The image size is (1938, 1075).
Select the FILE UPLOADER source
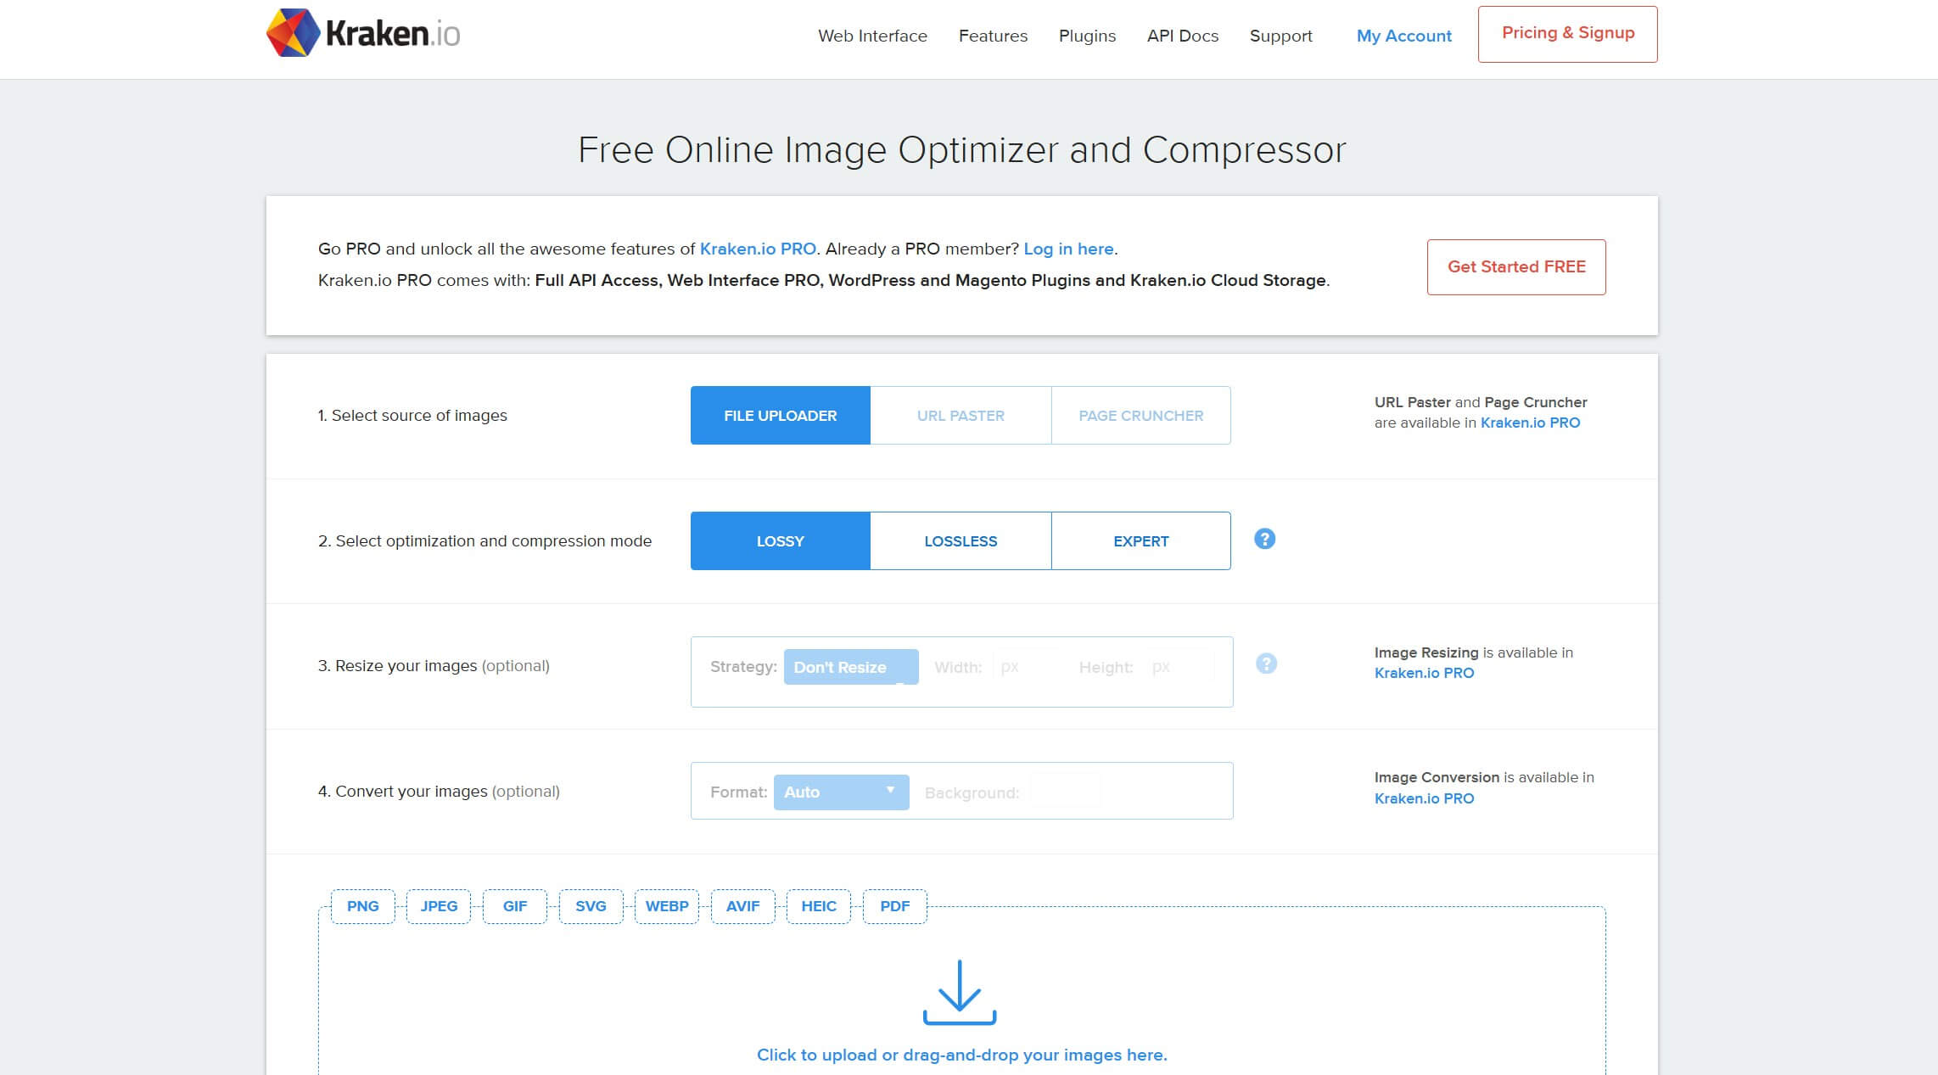click(781, 416)
